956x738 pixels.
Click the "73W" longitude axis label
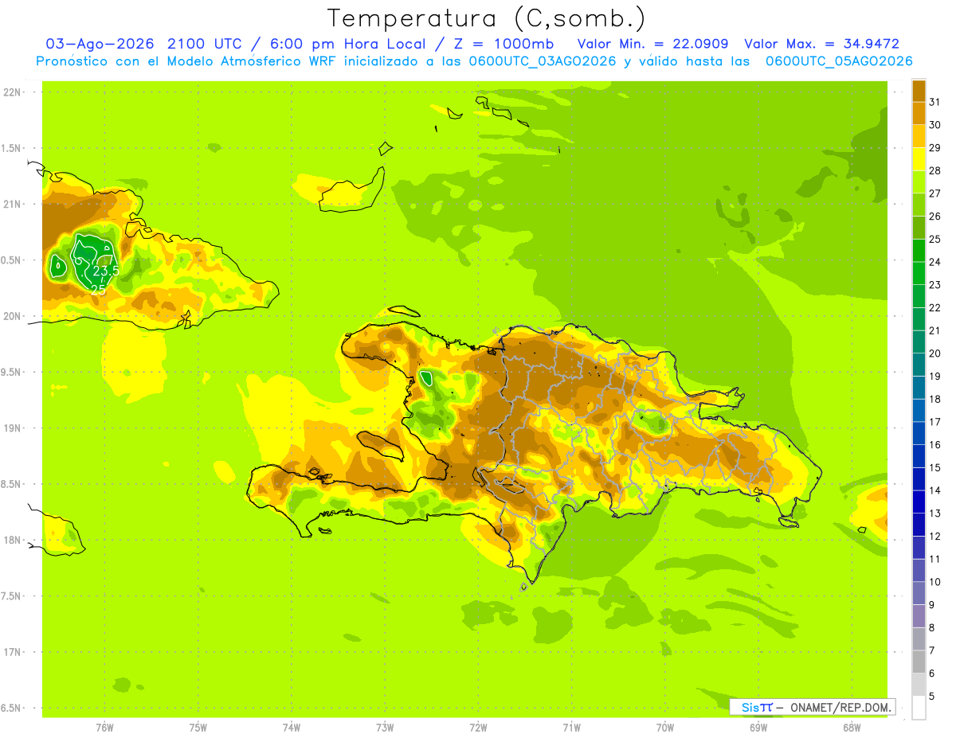(385, 728)
